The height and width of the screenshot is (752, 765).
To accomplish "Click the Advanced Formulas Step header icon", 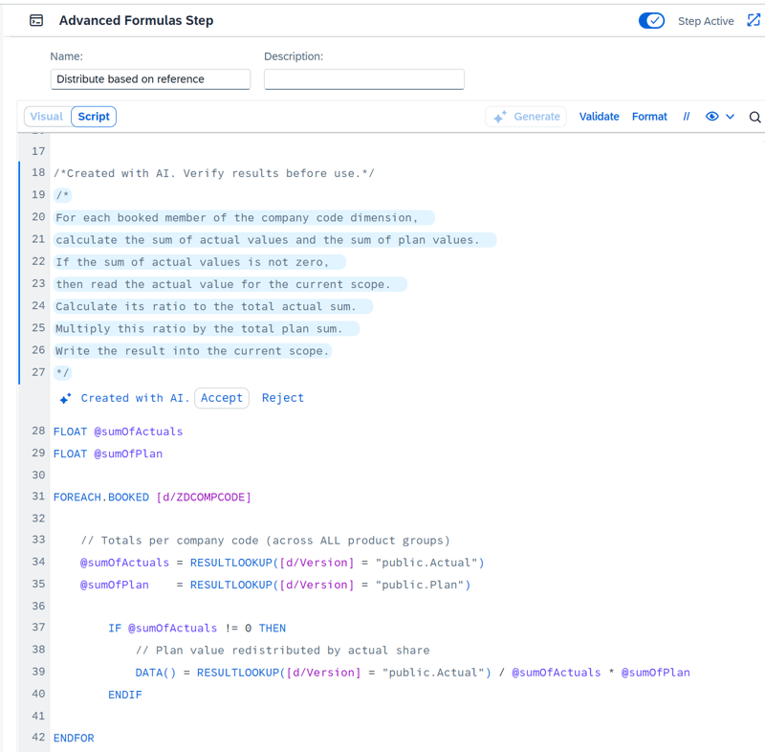I will pyautogui.click(x=36, y=20).
